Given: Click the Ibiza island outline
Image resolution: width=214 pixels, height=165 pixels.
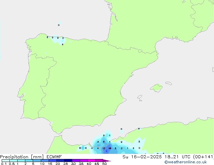Looking at the screenshot, I should (x=140, y=97).
